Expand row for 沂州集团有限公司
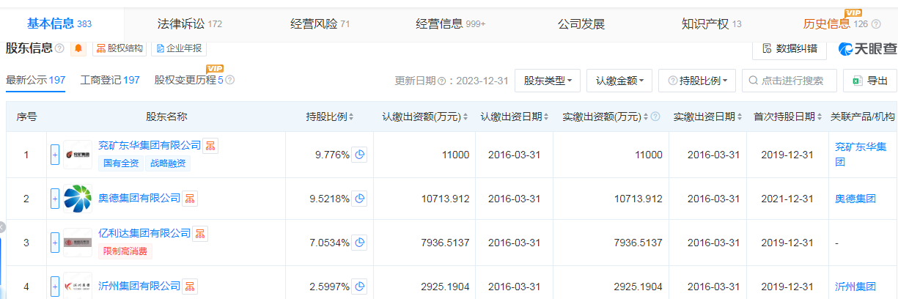This screenshot has width=898, height=299. tap(55, 287)
